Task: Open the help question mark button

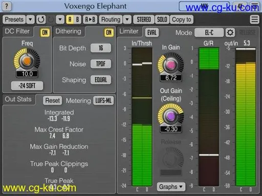Action: 7,6
